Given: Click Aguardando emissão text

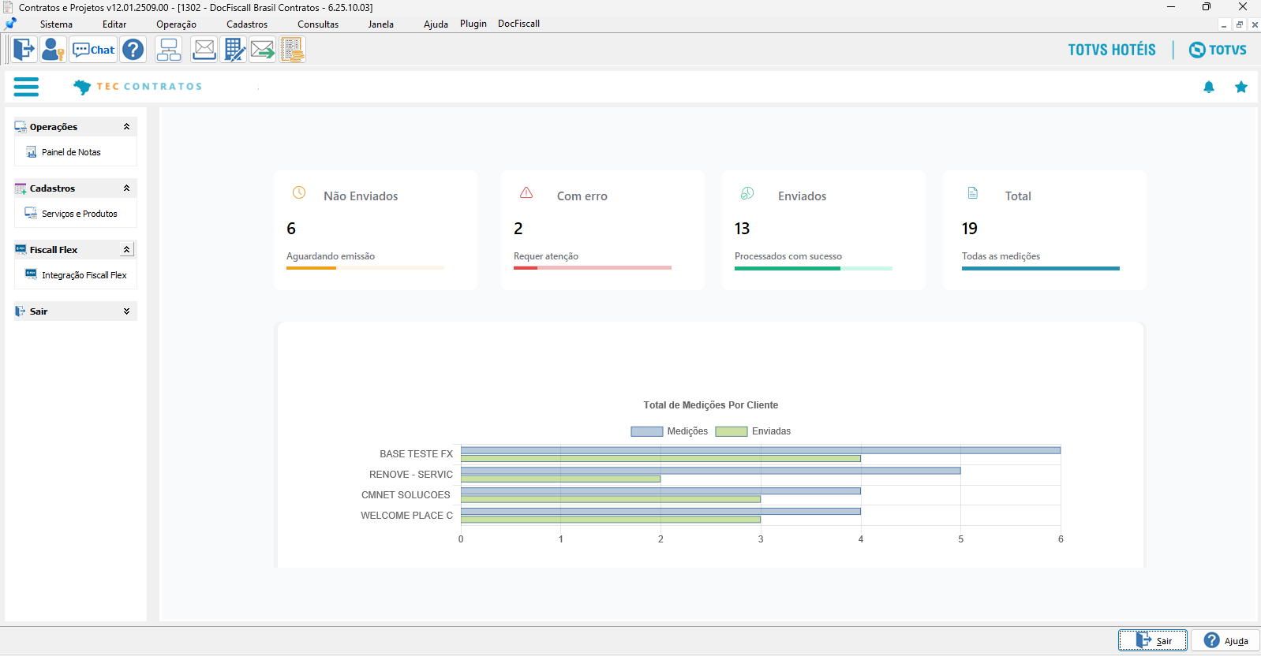Looking at the screenshot, I should pos(331,256).
